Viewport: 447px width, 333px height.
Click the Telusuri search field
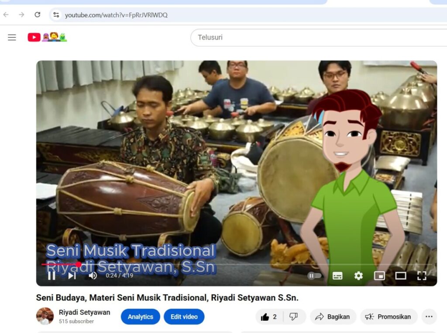click(306, 38)
